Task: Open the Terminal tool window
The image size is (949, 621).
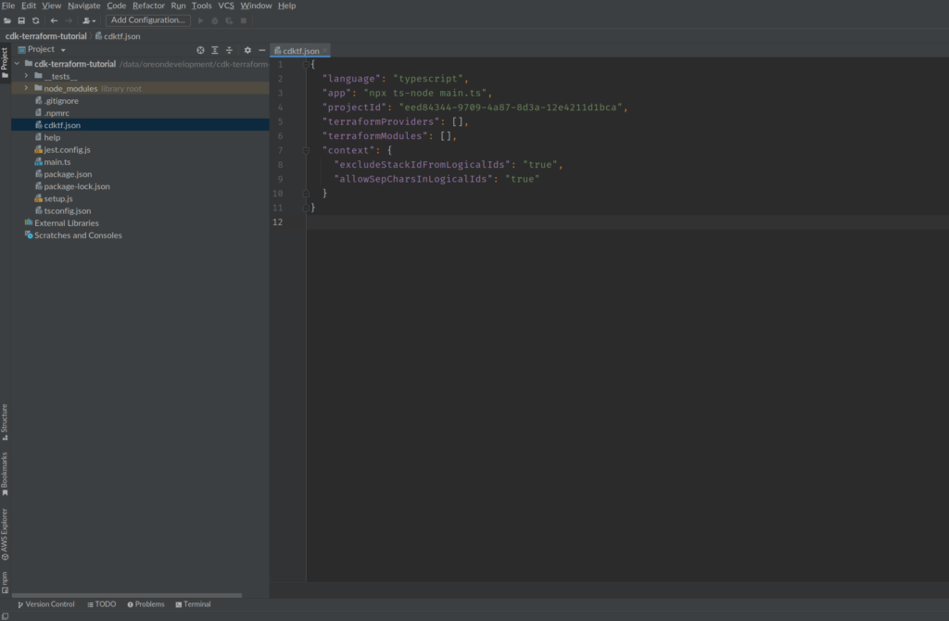Action: 193,604
